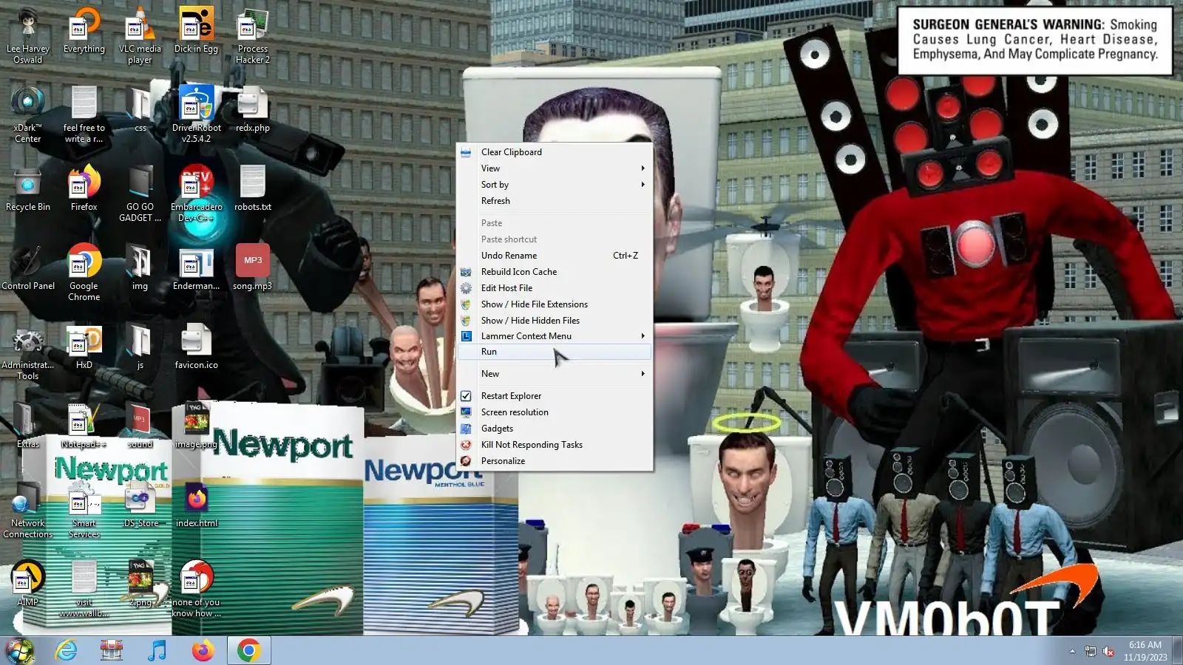This screenshot has height=665, width=1183.
Task: Select the Google Chrome desktop shortcut
Action: [x=84, y=273]
